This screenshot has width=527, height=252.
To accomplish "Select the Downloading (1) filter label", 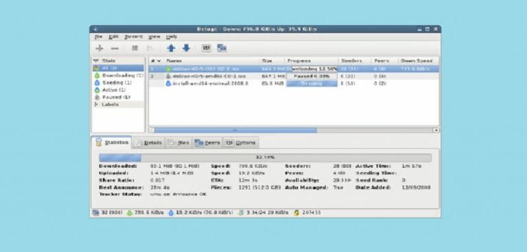I will click(x=123, y=75).
